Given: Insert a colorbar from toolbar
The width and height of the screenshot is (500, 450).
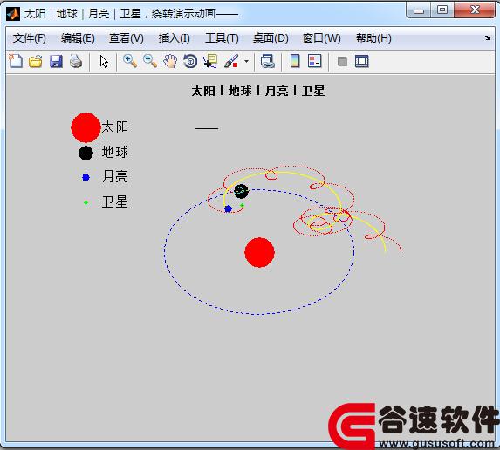Looking at the screenshot, I should click(x=295, y=61).
